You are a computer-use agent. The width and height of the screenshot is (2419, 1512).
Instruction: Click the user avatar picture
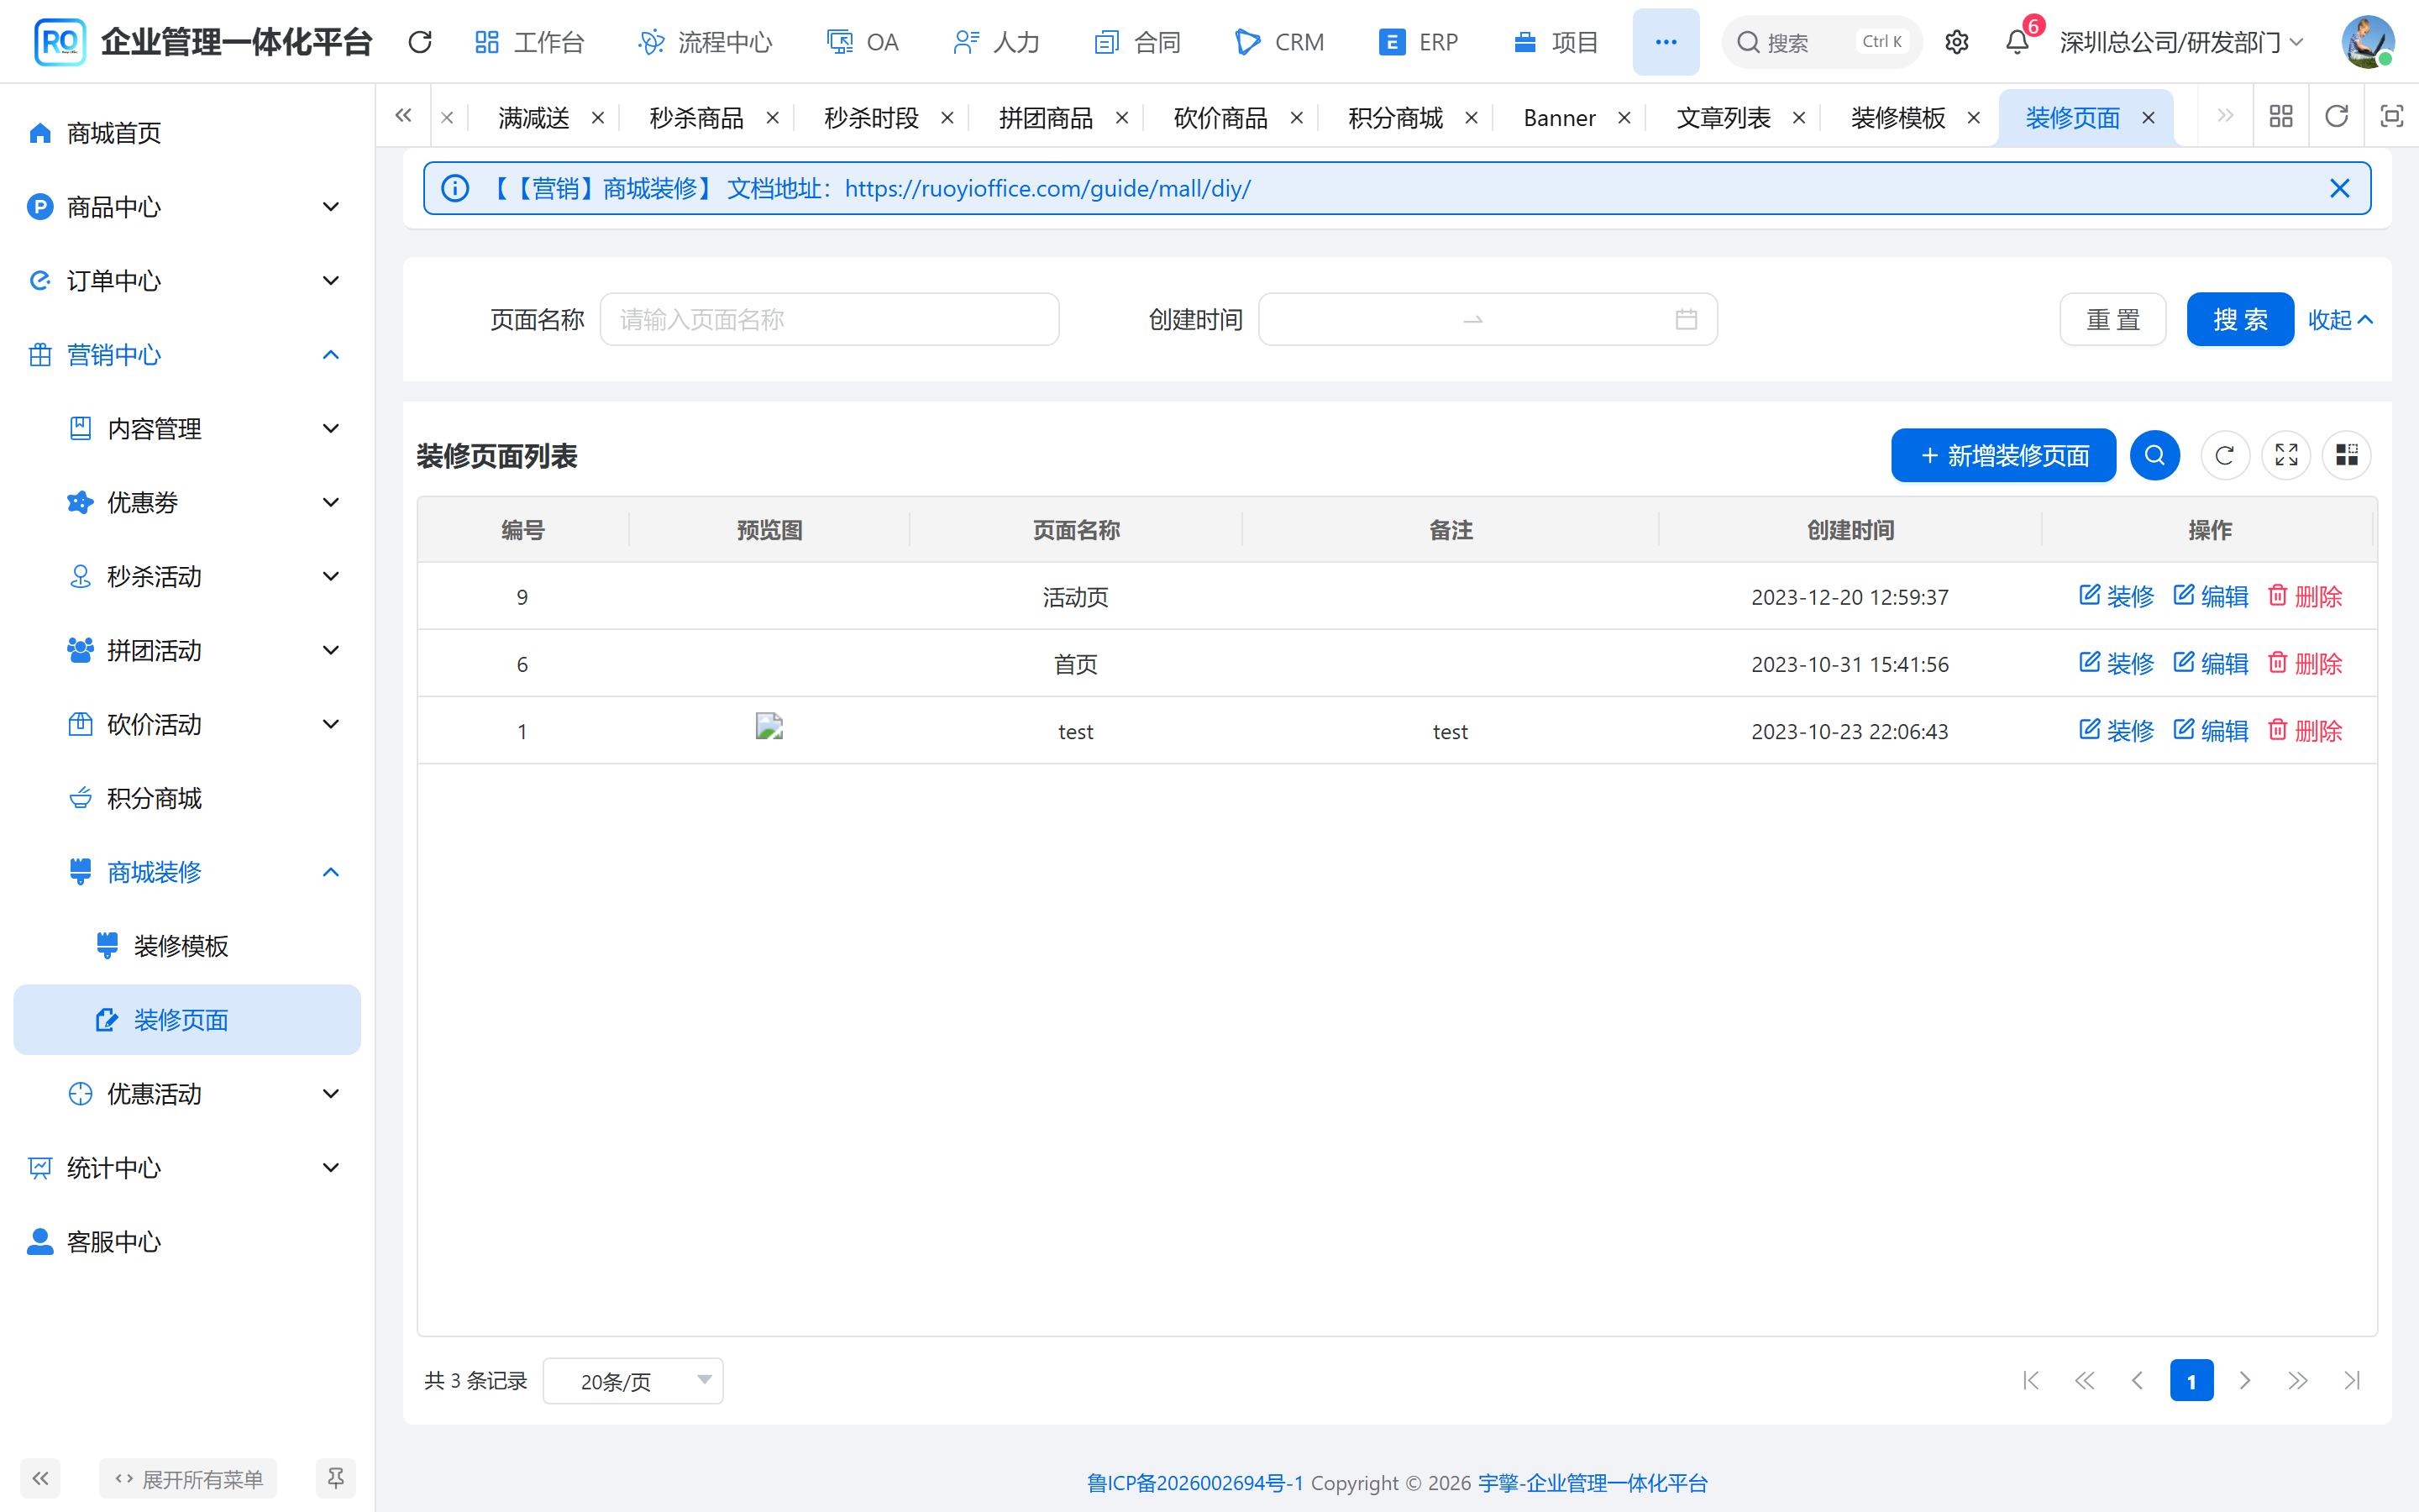(2367, 42)
